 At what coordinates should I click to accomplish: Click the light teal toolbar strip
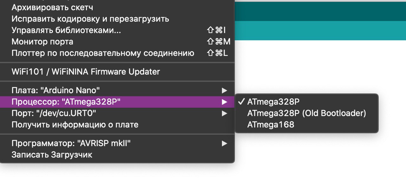pos(320,30)
